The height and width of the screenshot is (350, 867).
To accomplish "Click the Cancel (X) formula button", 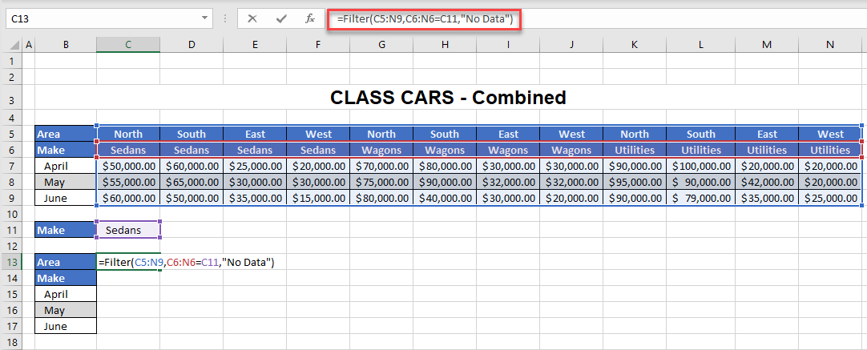I will point(252,18).
